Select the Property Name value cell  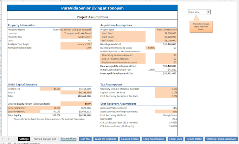click(x=76, y=30)
